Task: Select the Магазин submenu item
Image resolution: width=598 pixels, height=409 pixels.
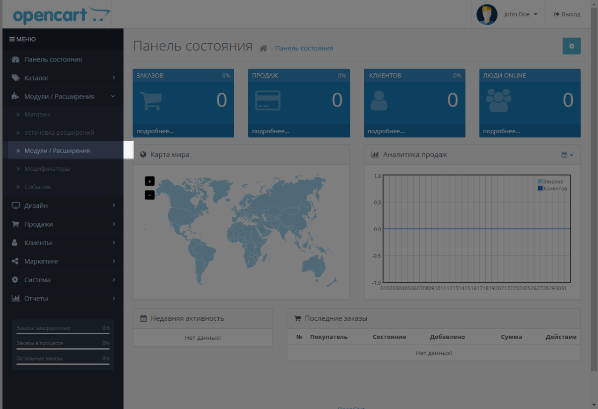Action: pos(37,115)
